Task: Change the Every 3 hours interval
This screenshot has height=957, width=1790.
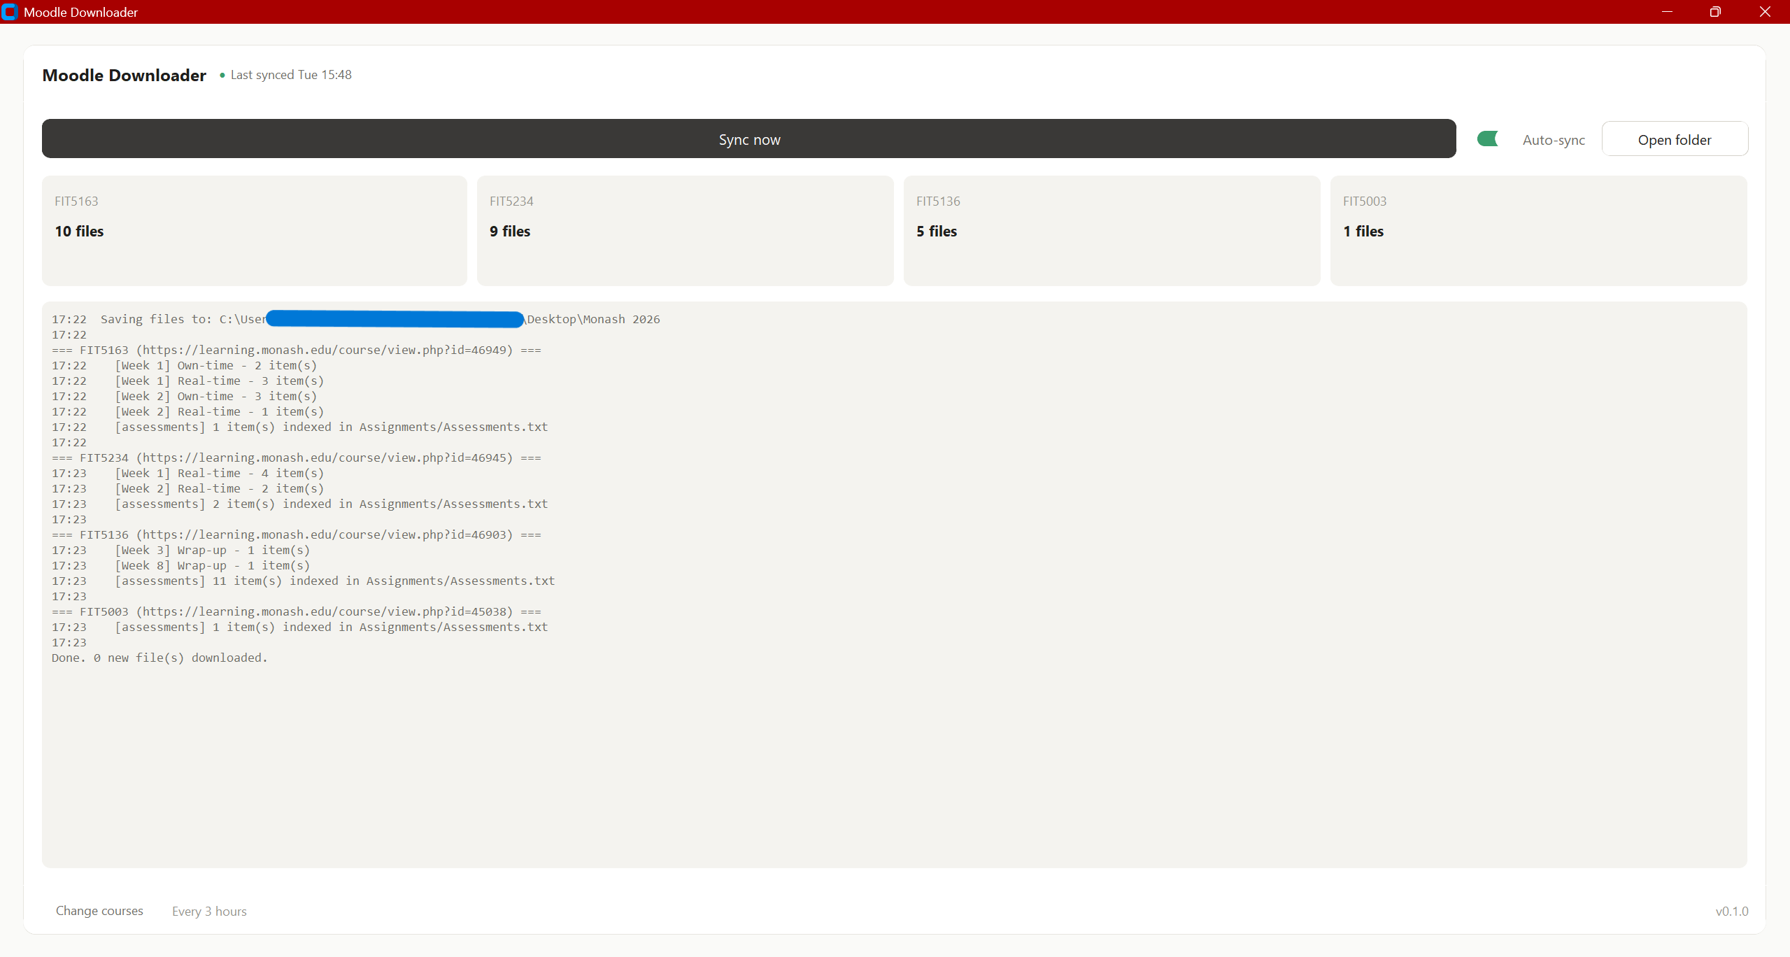Action: [x=209, y=912]
